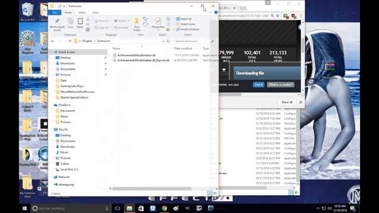Click the Got it cookie button
Viewport: 379px width, 213px height.
pos(258,85)
